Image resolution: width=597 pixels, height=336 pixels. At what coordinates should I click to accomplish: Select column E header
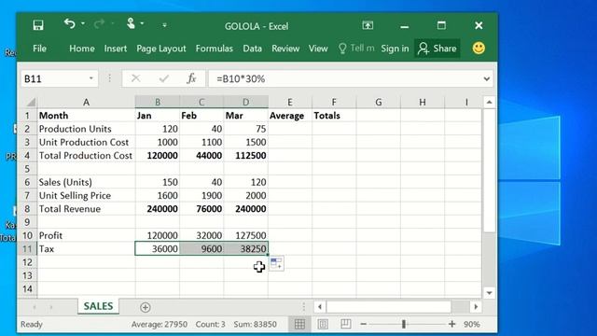coord(290,102)
